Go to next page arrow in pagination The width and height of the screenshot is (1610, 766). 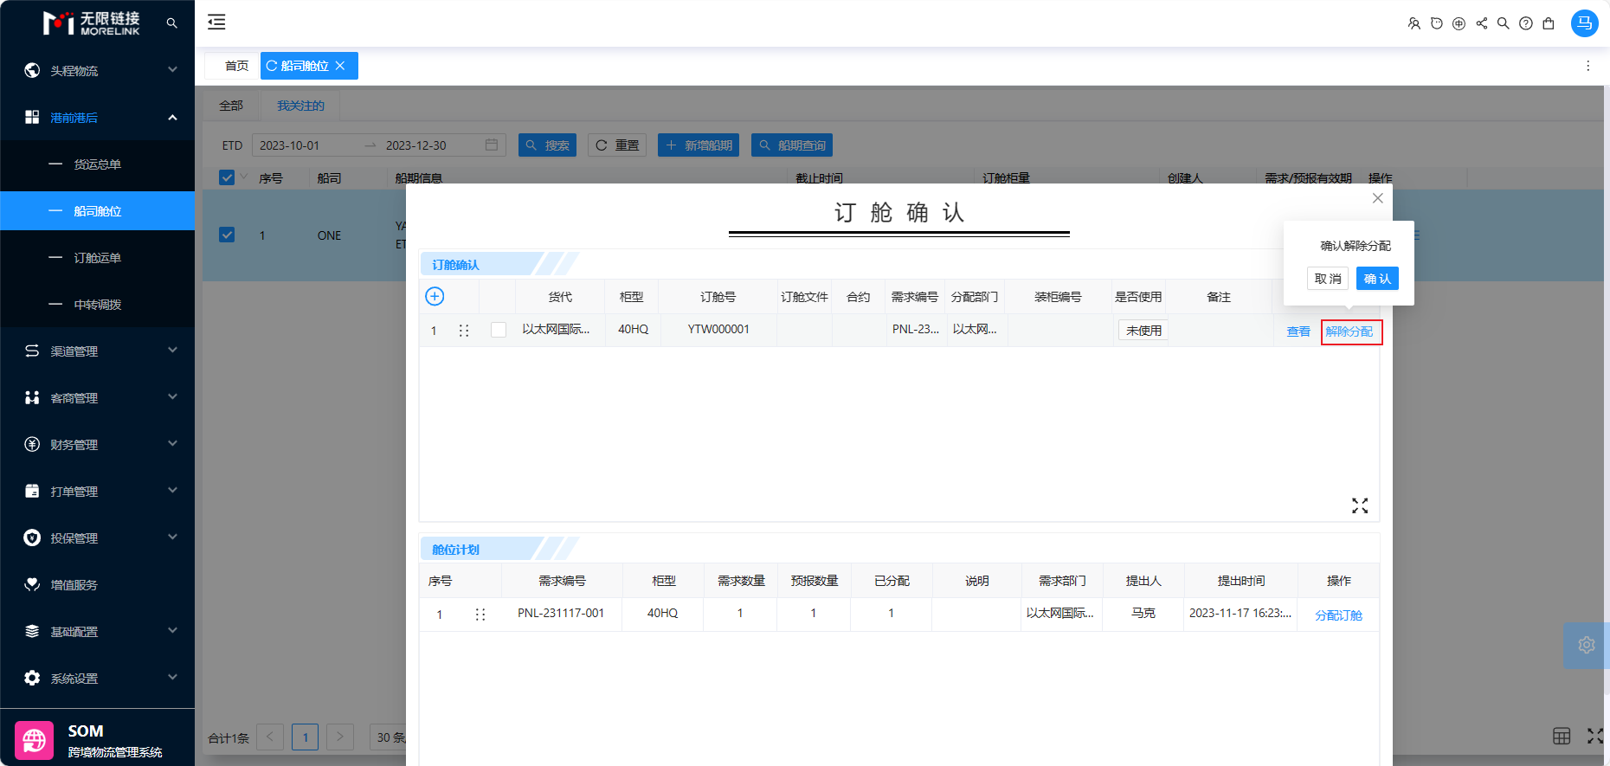pyautogui.click(x=340, y=737)
